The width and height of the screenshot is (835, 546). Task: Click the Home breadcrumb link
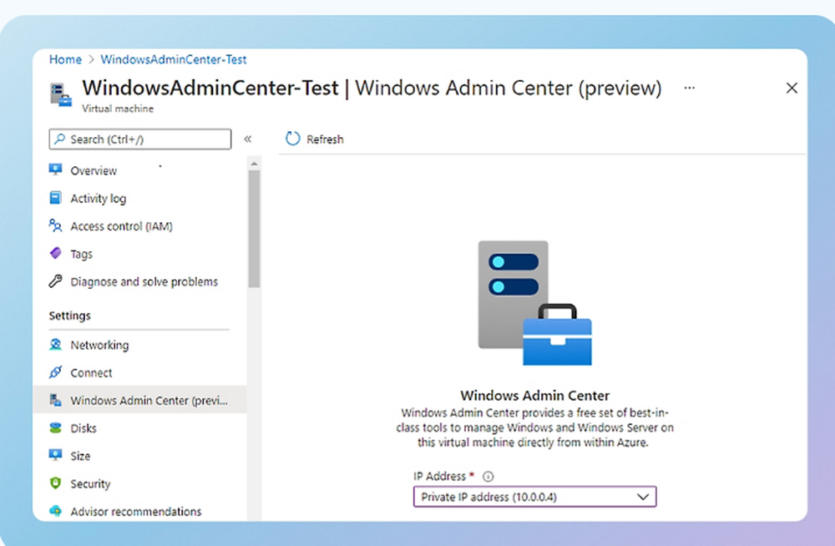[65, 59]
